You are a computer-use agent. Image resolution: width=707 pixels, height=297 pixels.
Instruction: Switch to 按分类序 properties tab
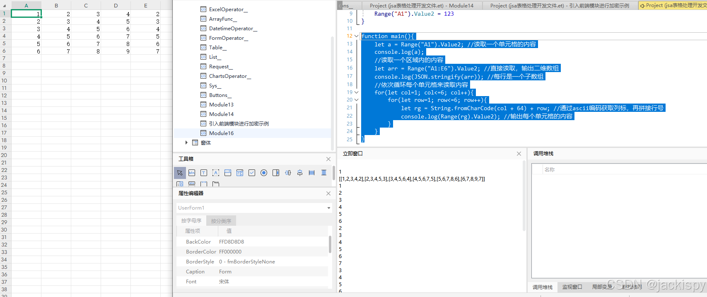pos(221,221)
